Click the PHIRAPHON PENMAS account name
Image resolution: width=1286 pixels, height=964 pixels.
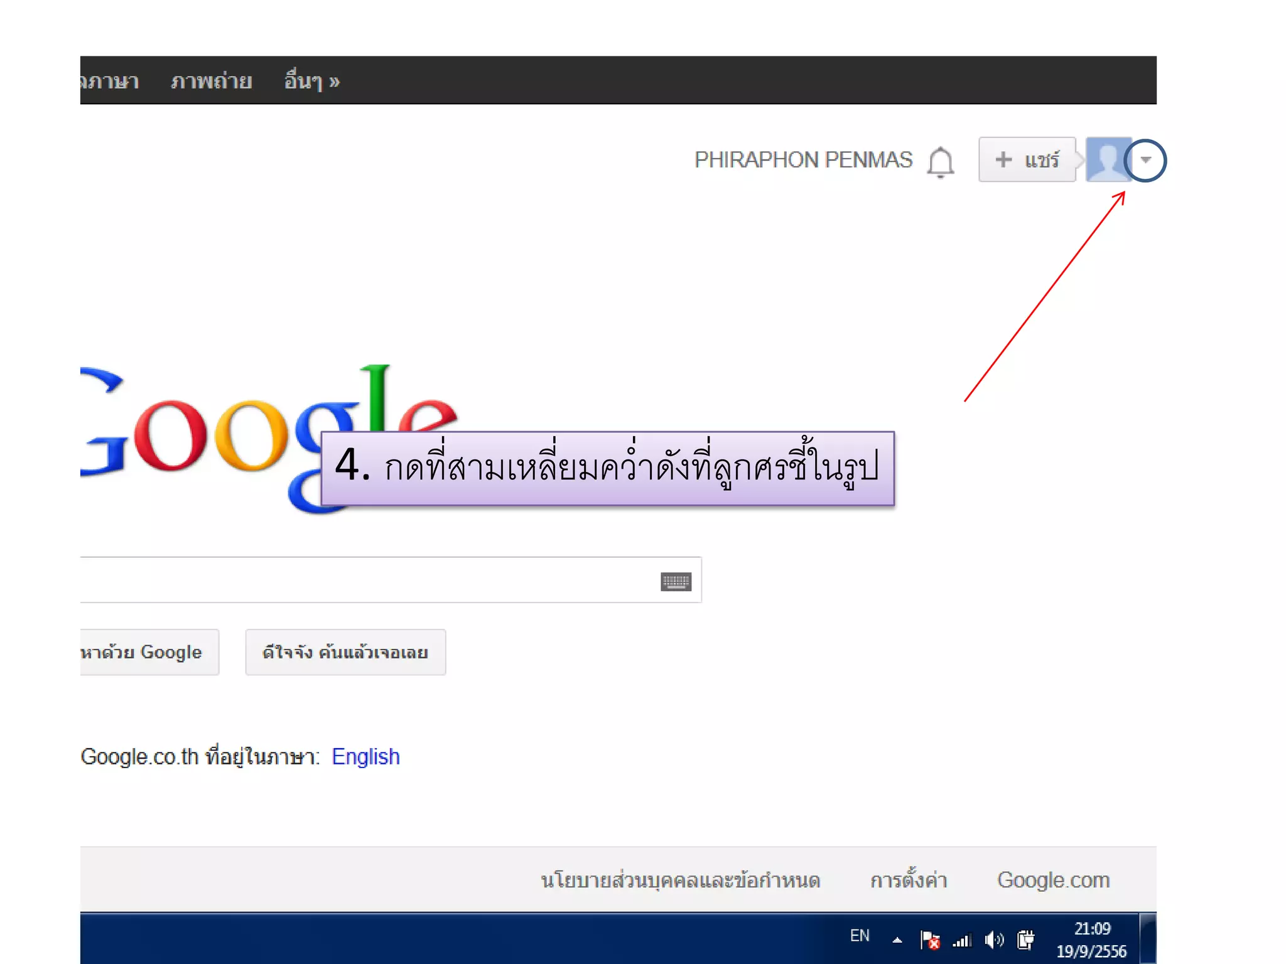coord(803,159)
